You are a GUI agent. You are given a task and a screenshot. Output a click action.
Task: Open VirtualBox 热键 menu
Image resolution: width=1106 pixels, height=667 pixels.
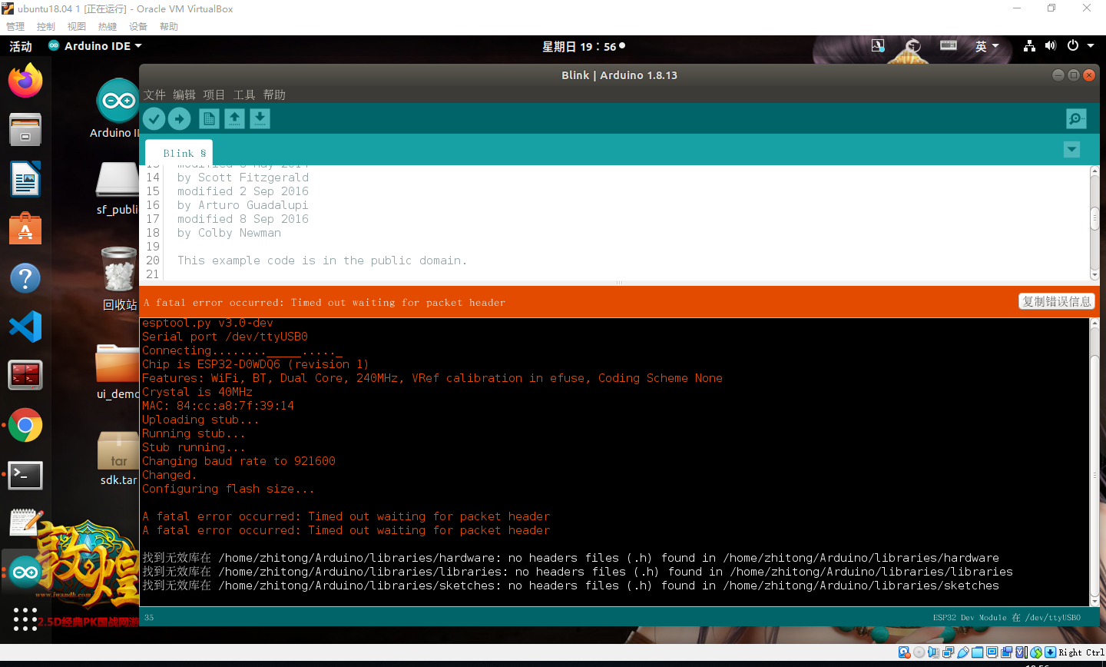(x=108, y=26)
